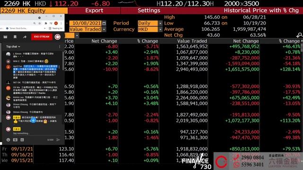This screenshot has width=303, height=170.
Task: Click the +1,072,177,300 net change cell
Action: pos(242,121)
